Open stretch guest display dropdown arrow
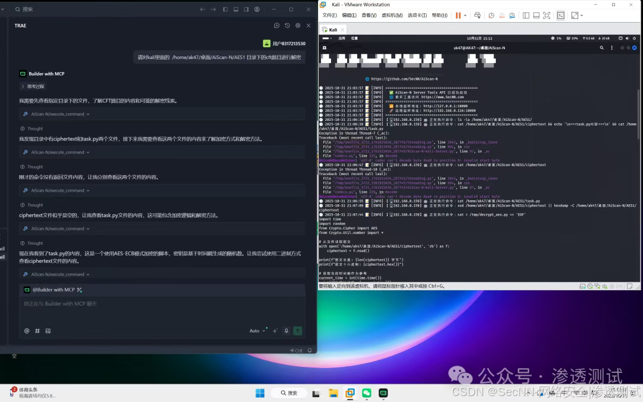The width and height of the screenshot is (643, 402). [582, 15]
